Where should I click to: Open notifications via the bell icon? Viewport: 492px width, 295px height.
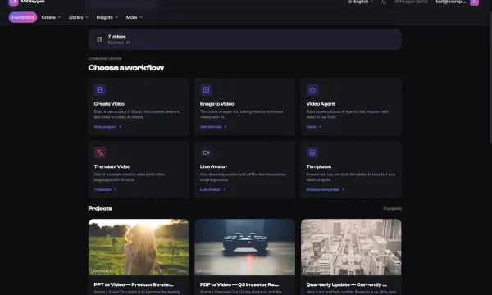click(384, 2)
